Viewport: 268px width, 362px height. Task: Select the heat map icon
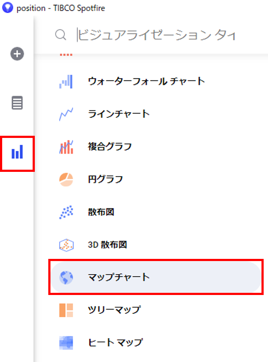66,342
